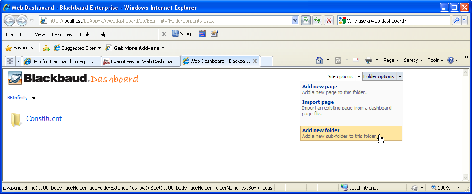
Task: Click the search magnifier button
Action: (x=456, y=21)
